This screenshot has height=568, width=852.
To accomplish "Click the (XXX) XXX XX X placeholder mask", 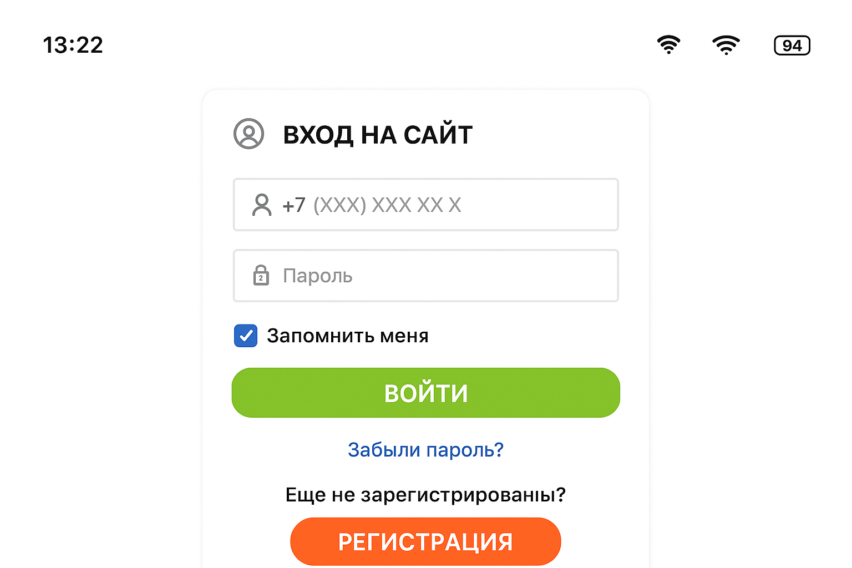I will point(387,205).
